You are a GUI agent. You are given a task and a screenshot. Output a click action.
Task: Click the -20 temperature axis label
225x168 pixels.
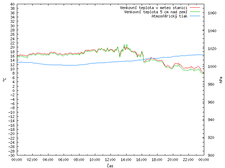pos(12,134)
